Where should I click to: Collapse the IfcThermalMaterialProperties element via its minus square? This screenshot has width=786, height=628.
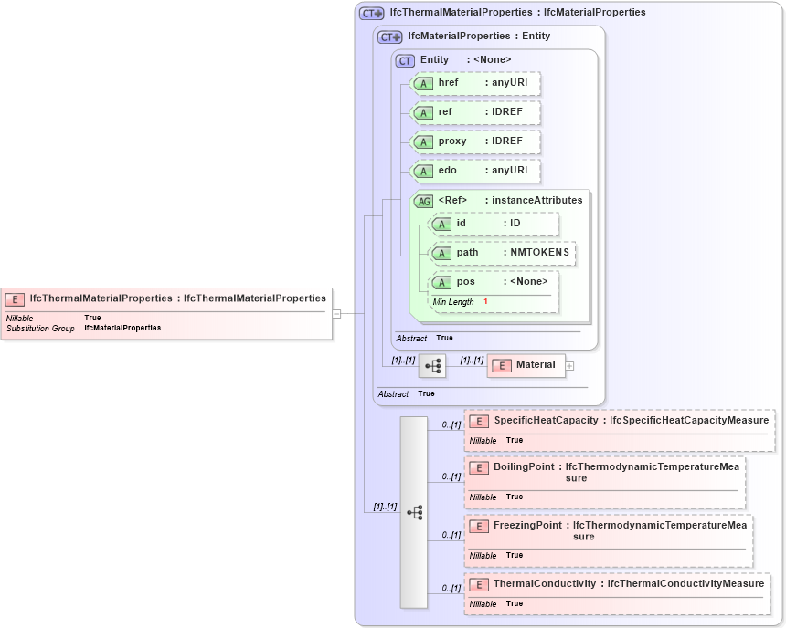[337, 312]
